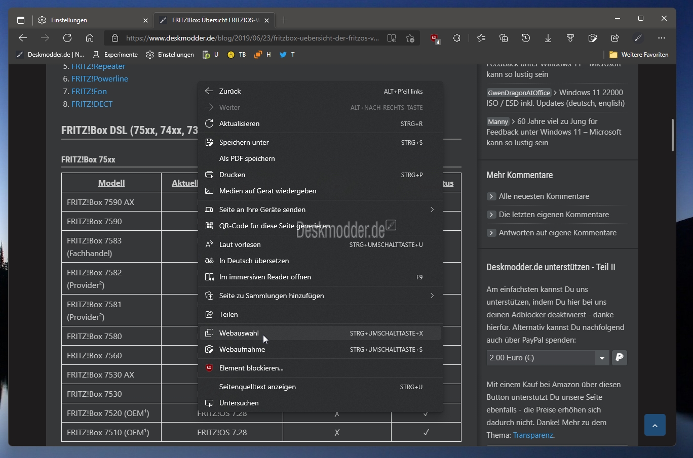This screenshot has width=693, height=458.
Task: Select Drucken in the context menu
Action: [320, 175]
